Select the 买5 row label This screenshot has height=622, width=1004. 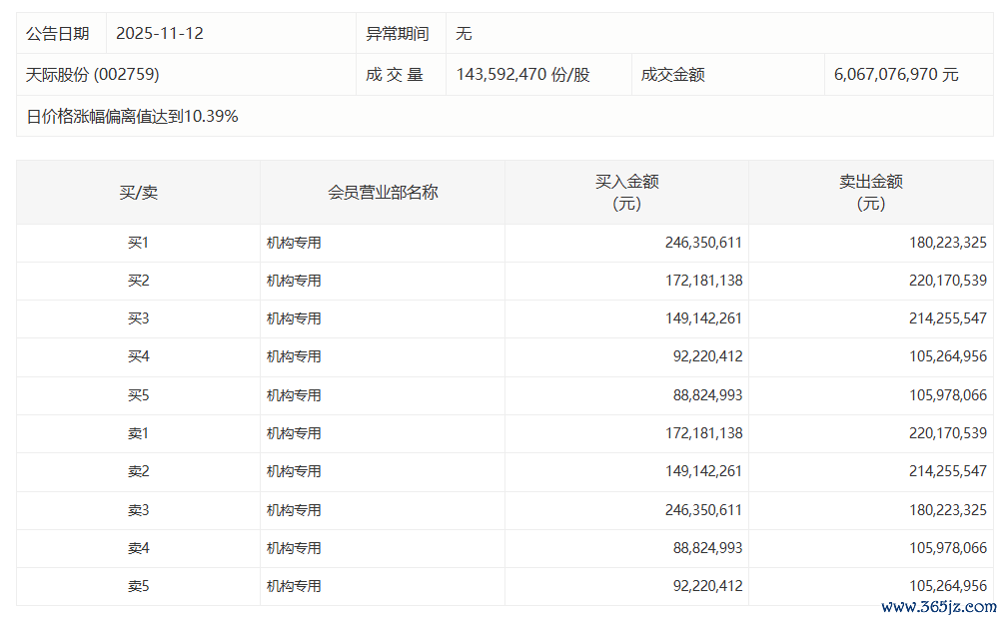(138, 394)
